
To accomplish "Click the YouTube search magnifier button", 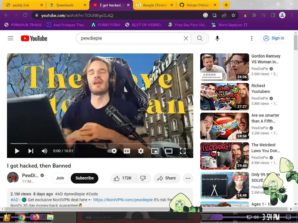I will point(200,38).
